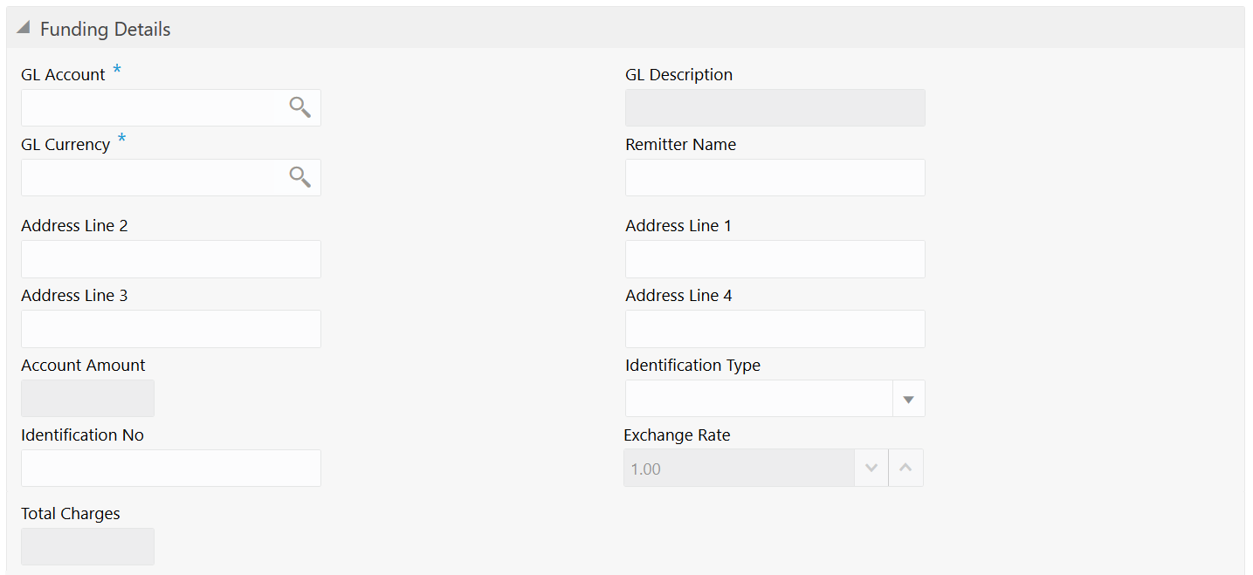Open the Identification Type dropdown arrow

(908, 399)
